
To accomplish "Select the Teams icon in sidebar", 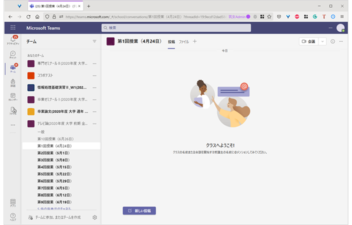I will pos(13,68).
